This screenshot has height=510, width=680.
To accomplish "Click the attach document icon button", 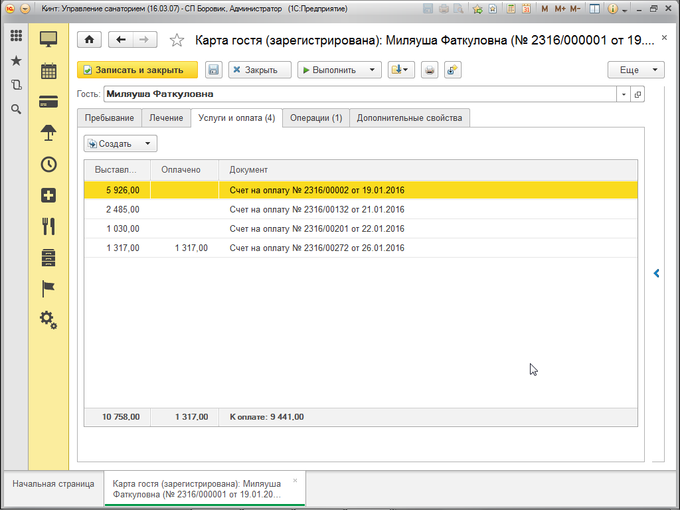I will pos(453,70).
